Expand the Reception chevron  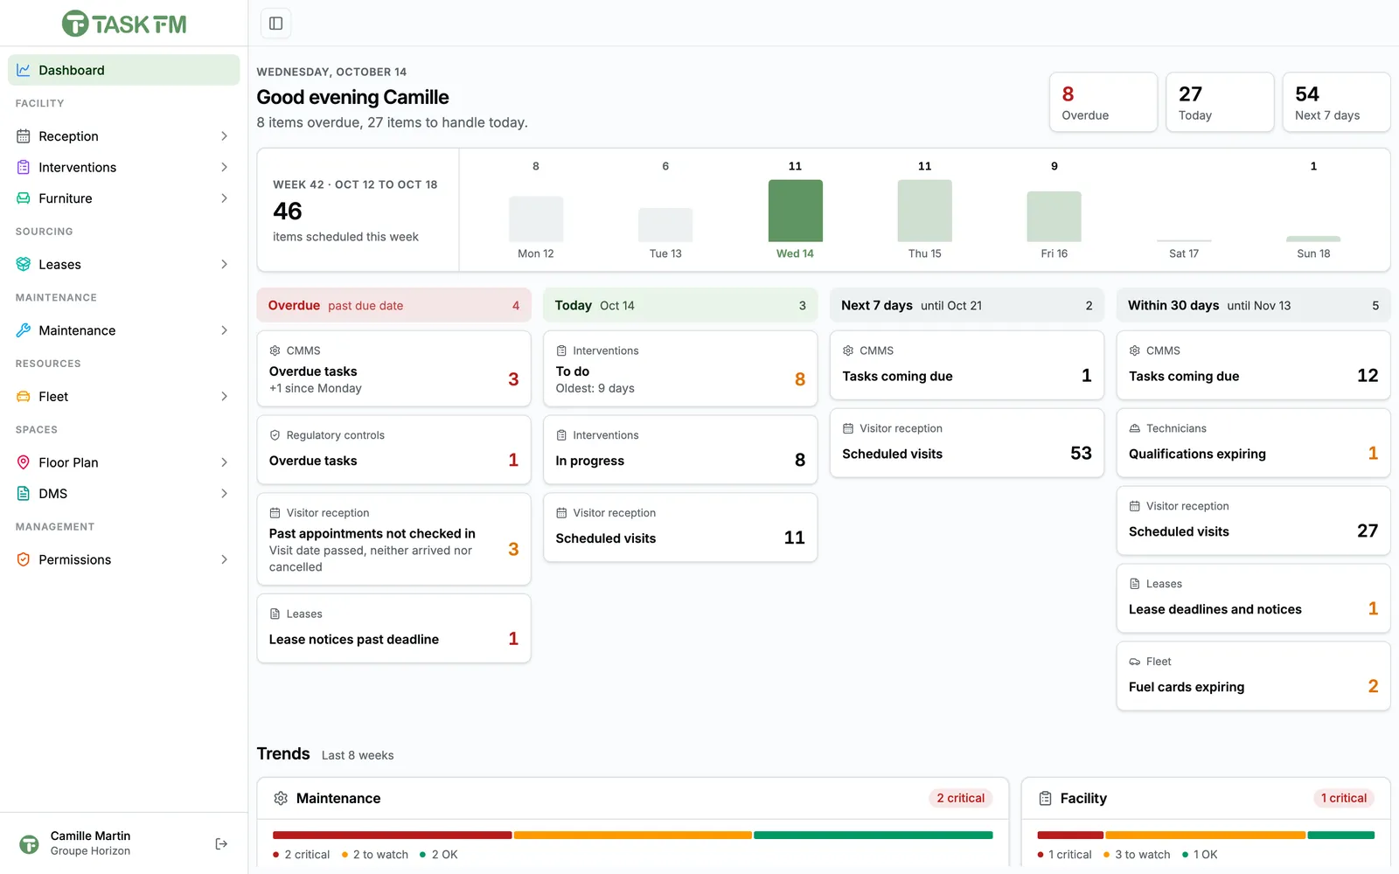coord(225,136)
